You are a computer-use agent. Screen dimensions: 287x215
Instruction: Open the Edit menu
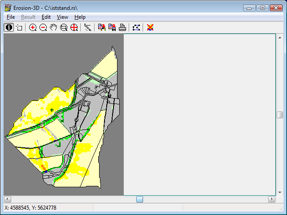coord(46,17)
